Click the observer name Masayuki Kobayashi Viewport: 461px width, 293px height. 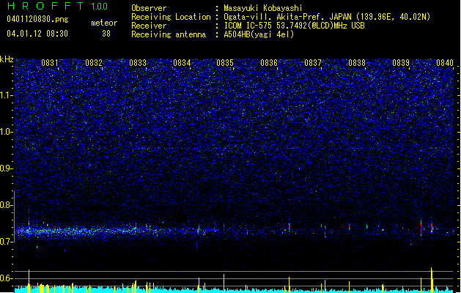263,8
